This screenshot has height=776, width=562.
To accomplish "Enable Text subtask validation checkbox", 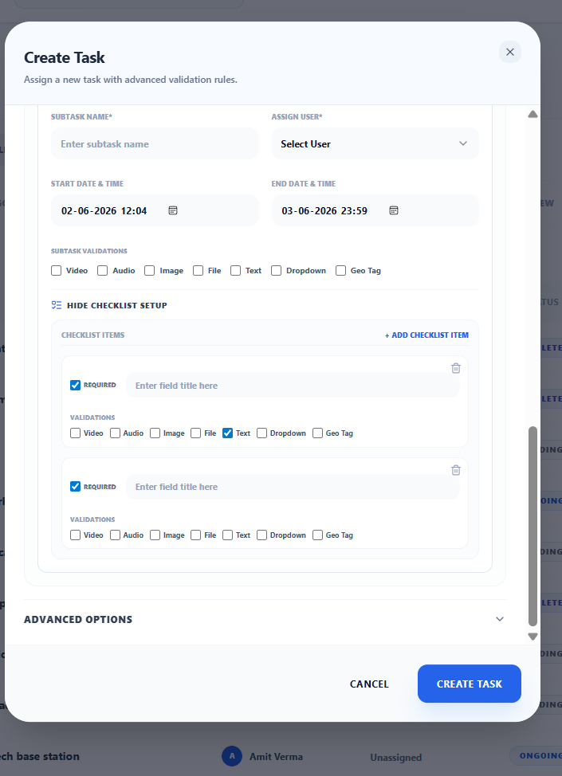I will coord(236,271).
